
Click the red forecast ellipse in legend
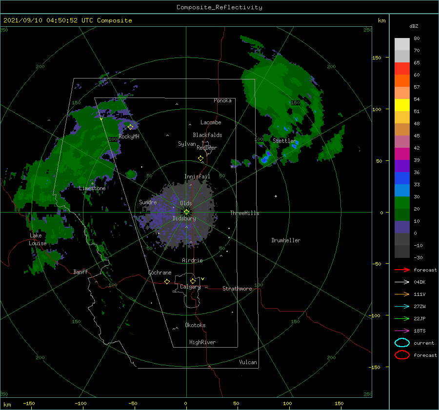pos(402,355)
